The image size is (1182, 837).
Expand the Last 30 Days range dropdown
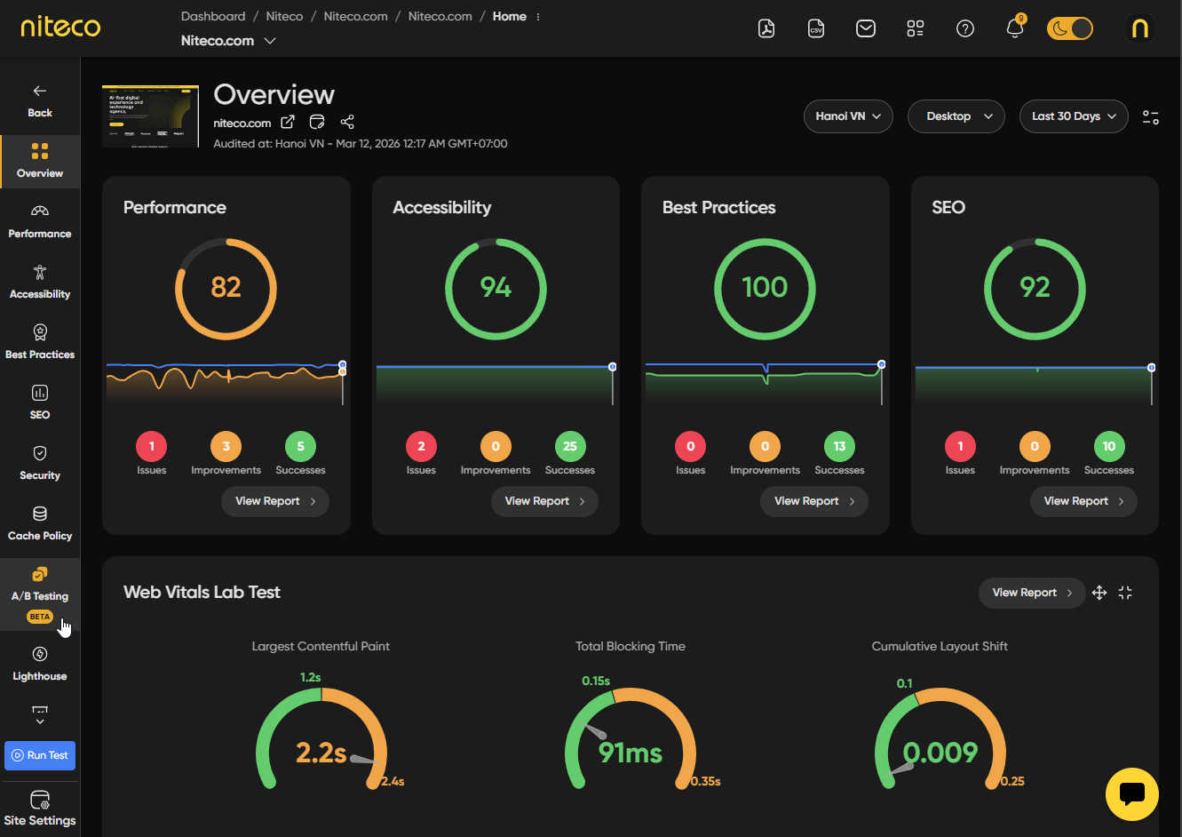(1074, 116)
